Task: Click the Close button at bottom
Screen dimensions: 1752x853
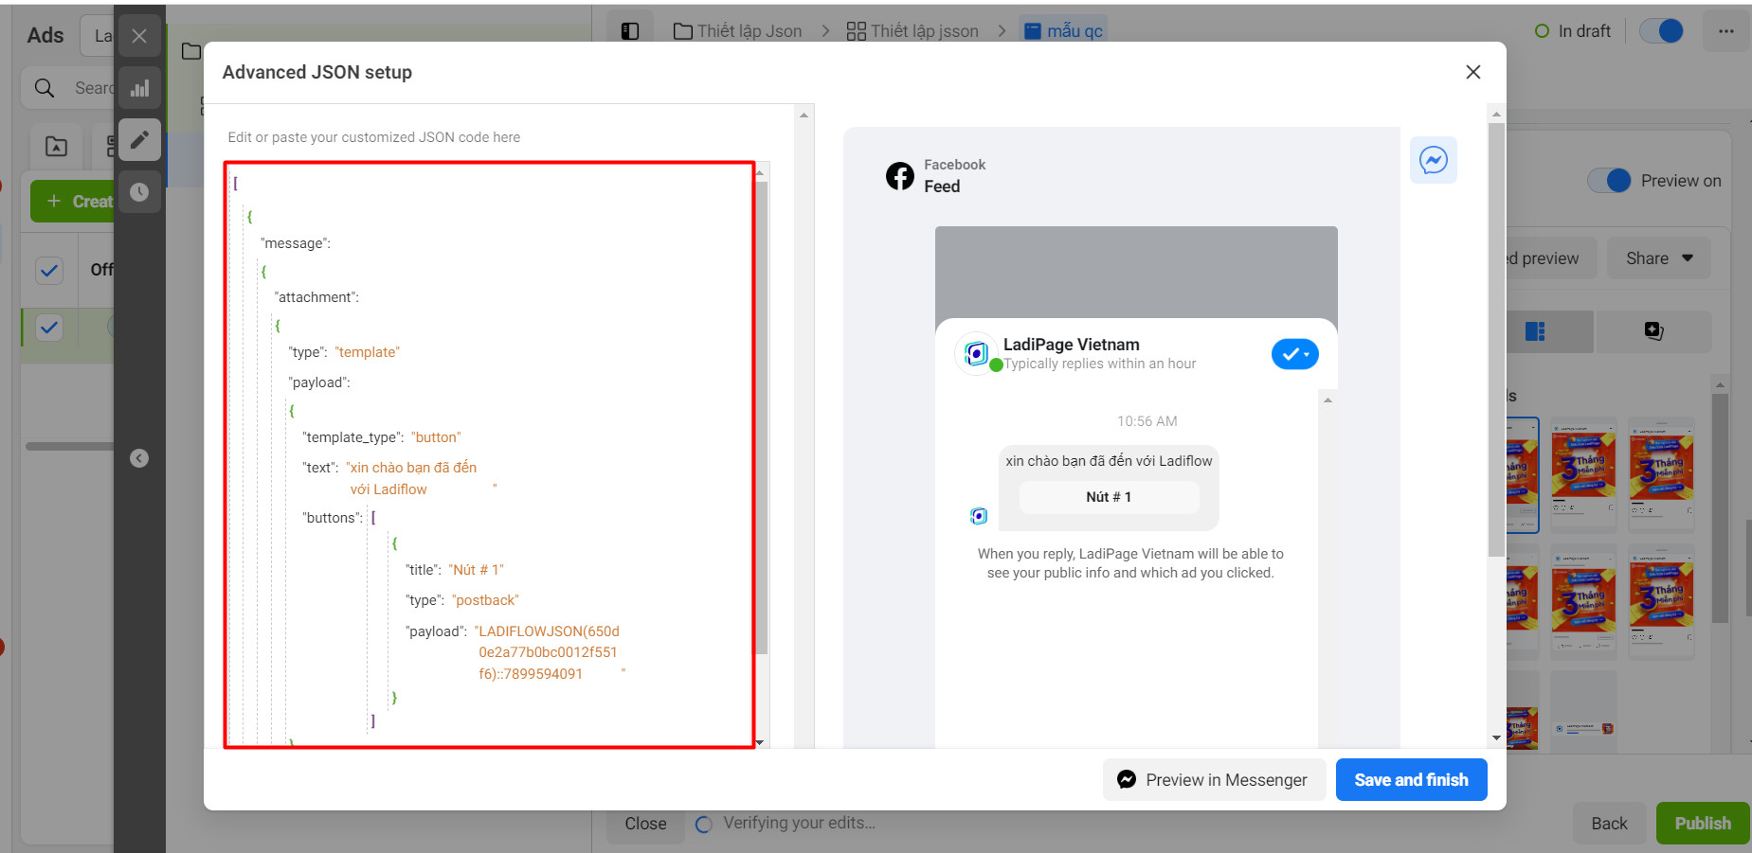Action: pyautogui.click(x=645, y=824)
